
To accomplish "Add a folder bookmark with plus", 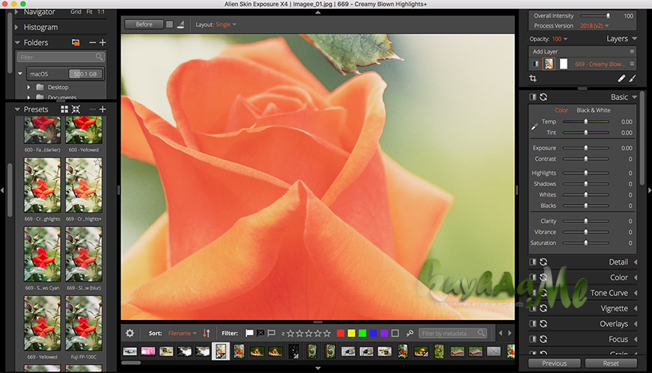I will coord(103,43).
